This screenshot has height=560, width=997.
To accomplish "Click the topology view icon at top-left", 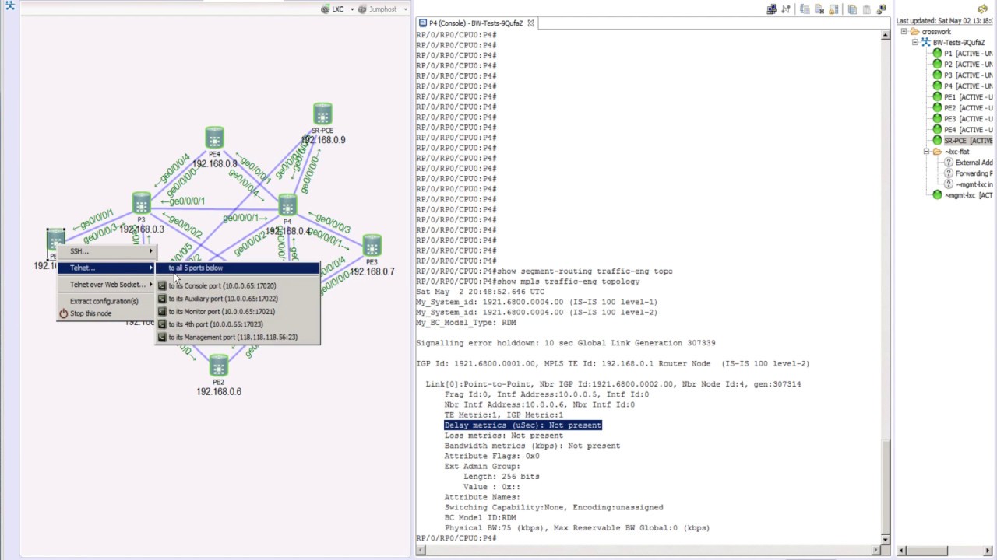I will pyautogui.click(x=10, y=6).
